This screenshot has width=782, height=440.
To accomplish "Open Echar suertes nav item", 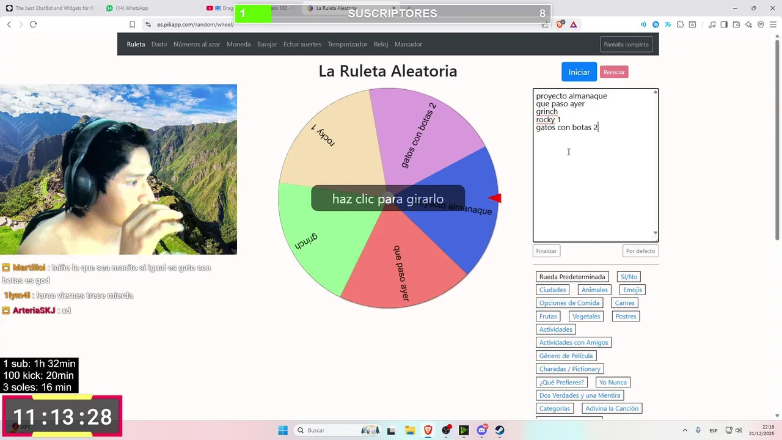I will click(x=302, y=44).
